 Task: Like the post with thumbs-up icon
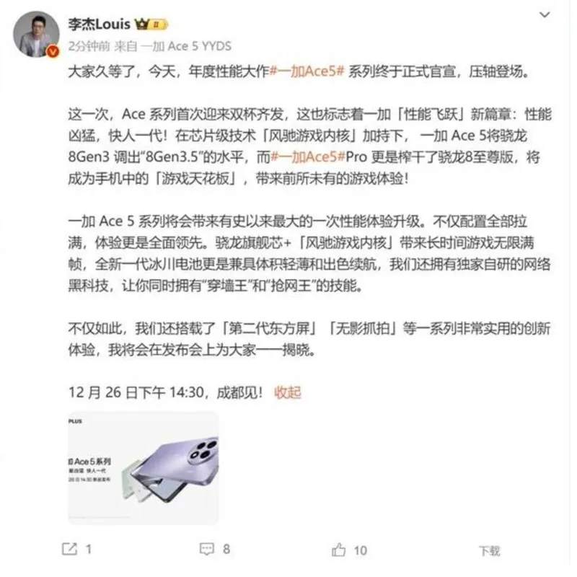[x=338, y=550]
